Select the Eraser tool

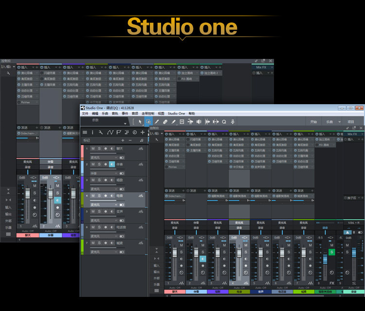[x=165, y=122]
